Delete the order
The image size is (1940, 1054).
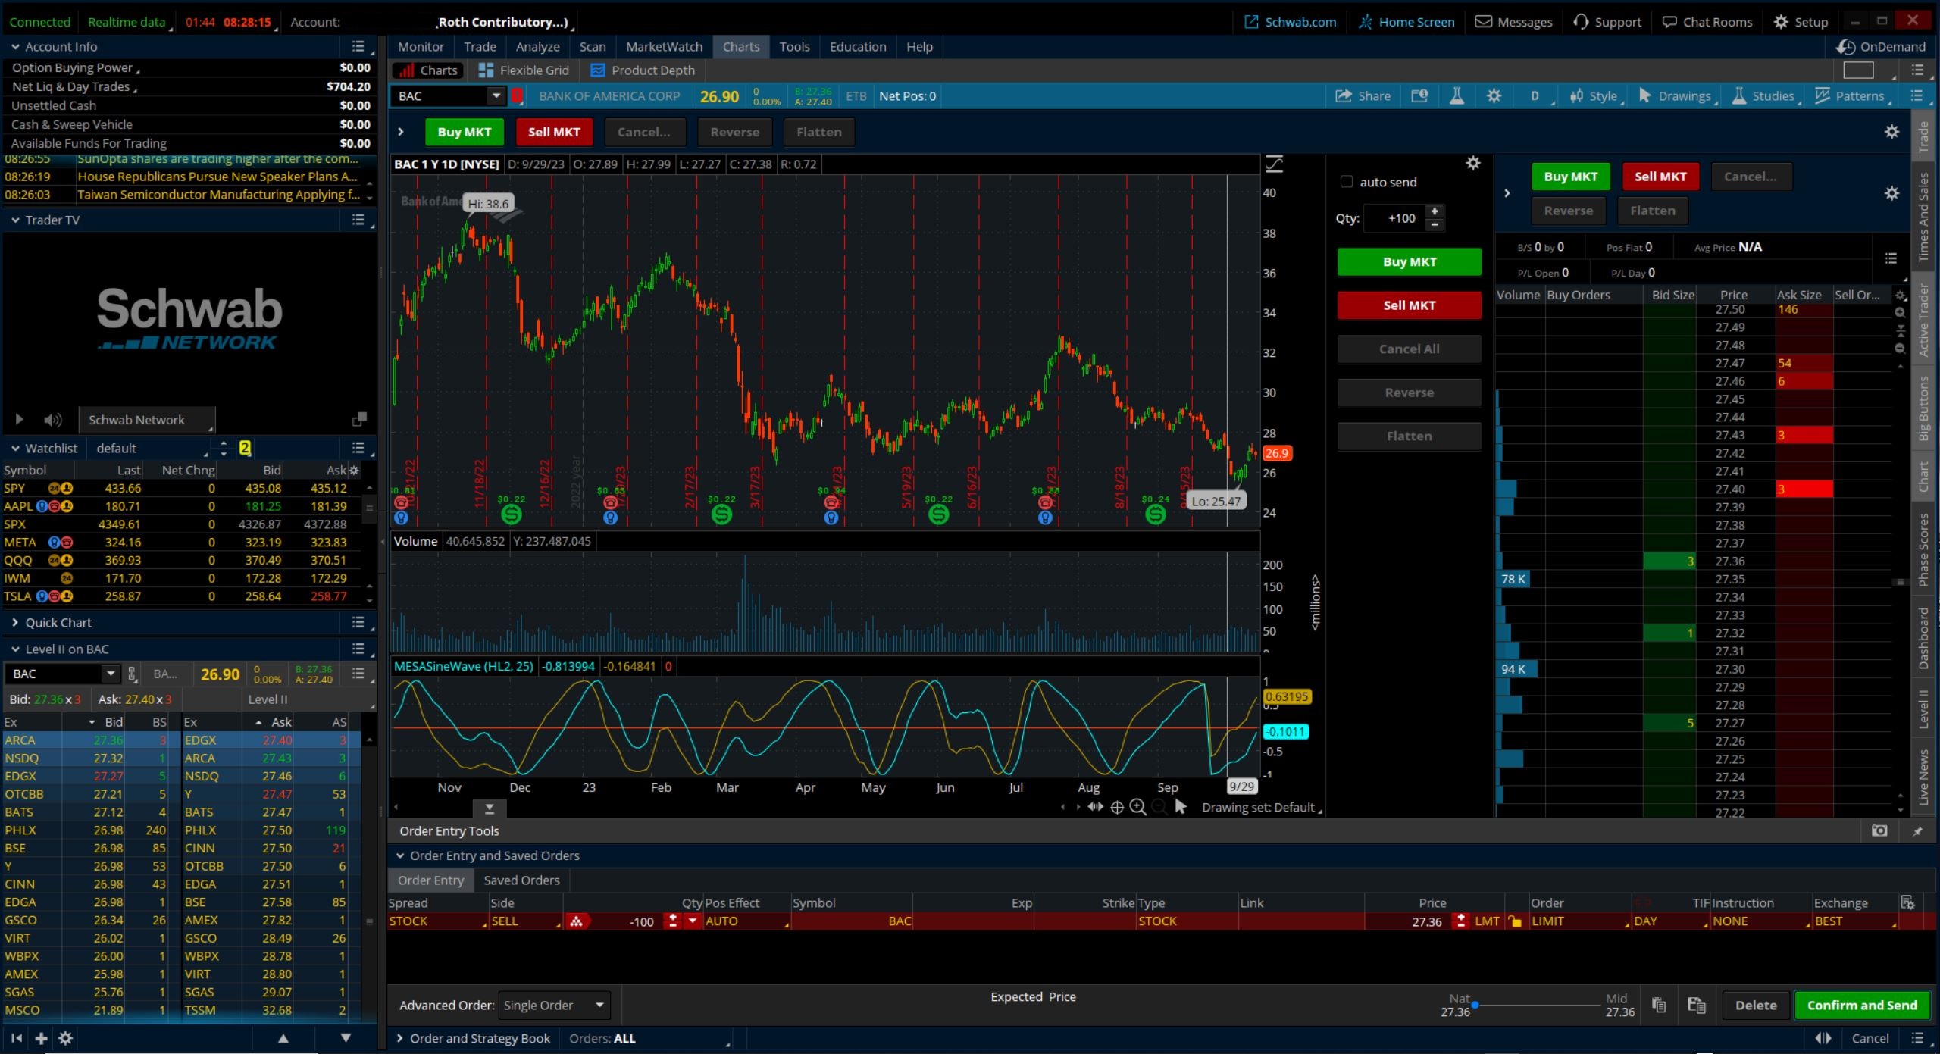[x=1755, y=1006]
